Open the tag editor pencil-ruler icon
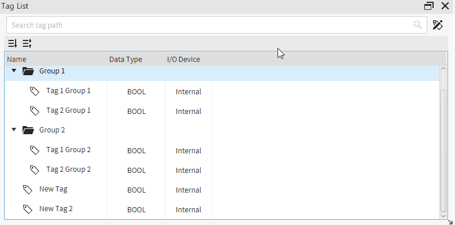This screenshot has width=455, height=225. 438,25
